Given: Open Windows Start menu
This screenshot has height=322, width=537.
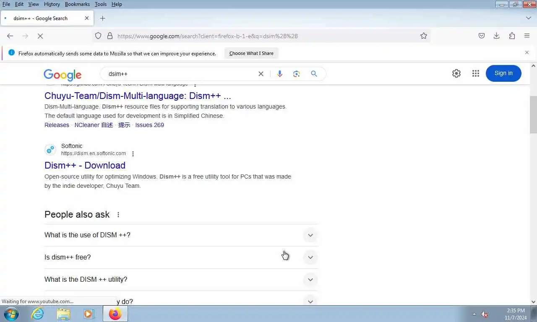Looking at the screenshot, I should click(11, 314).
